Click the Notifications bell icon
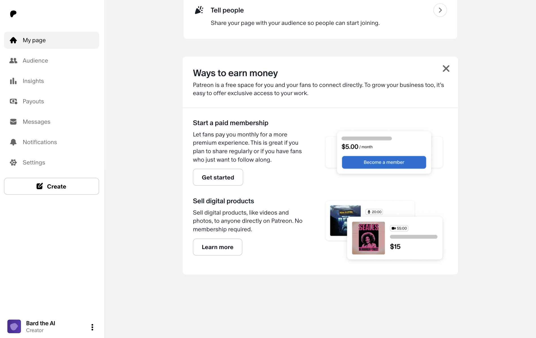 pos(13,142)
